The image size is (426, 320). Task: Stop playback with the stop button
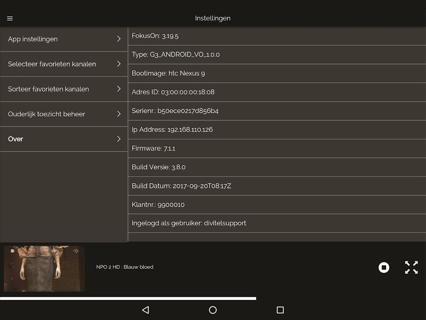tap(384, 267)
